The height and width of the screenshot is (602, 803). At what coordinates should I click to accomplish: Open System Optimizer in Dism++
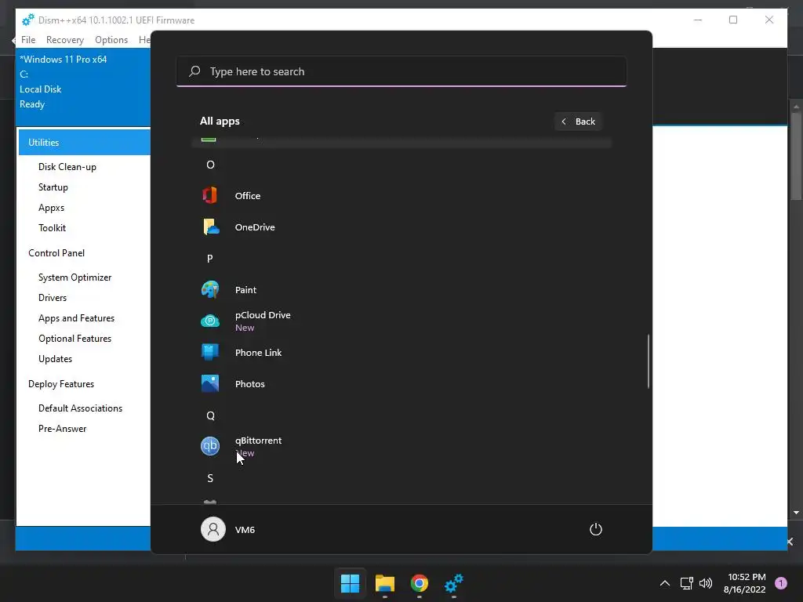[74, 277]
